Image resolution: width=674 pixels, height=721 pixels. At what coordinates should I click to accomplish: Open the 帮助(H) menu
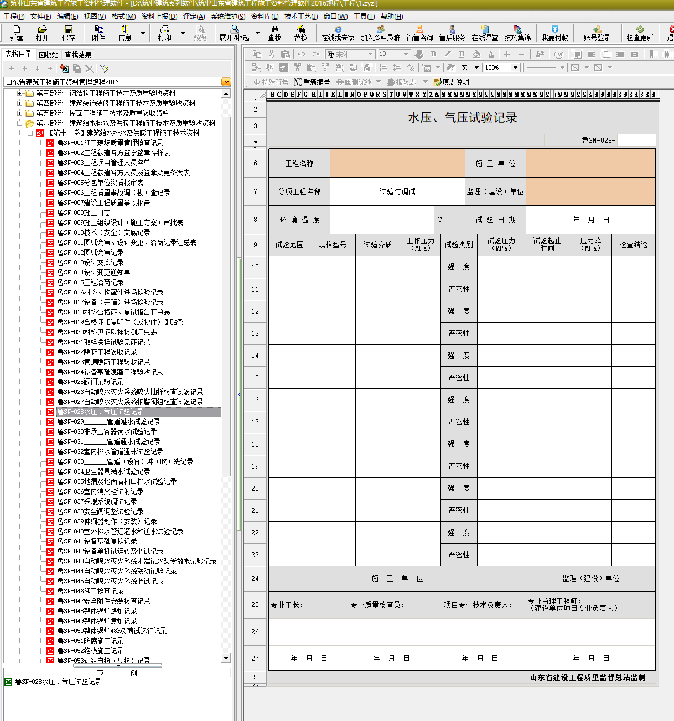[x=392, y=17]
